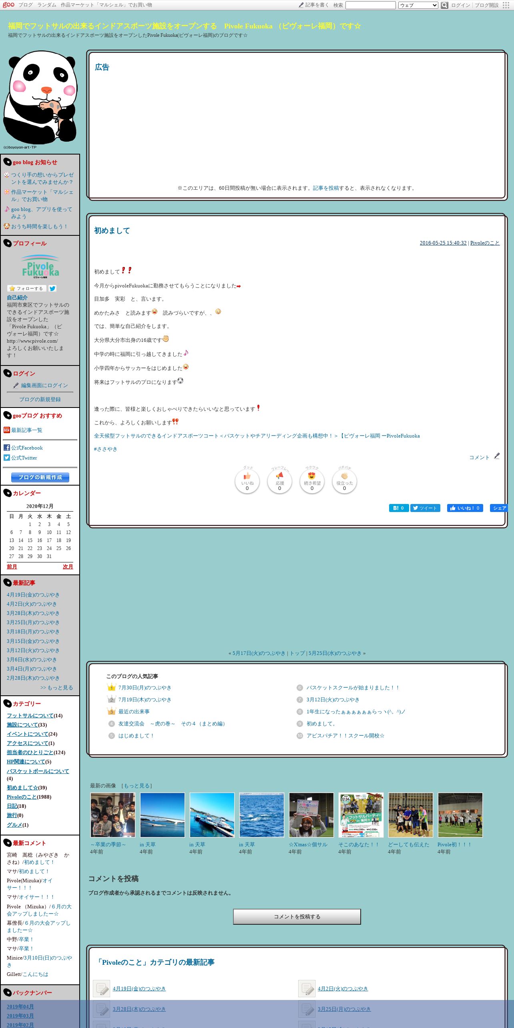The height and width of the screenshot is (1028, 514).
Task: Open the post date 2016-05-25 15:40:32 link
Action: coord(443,243)
